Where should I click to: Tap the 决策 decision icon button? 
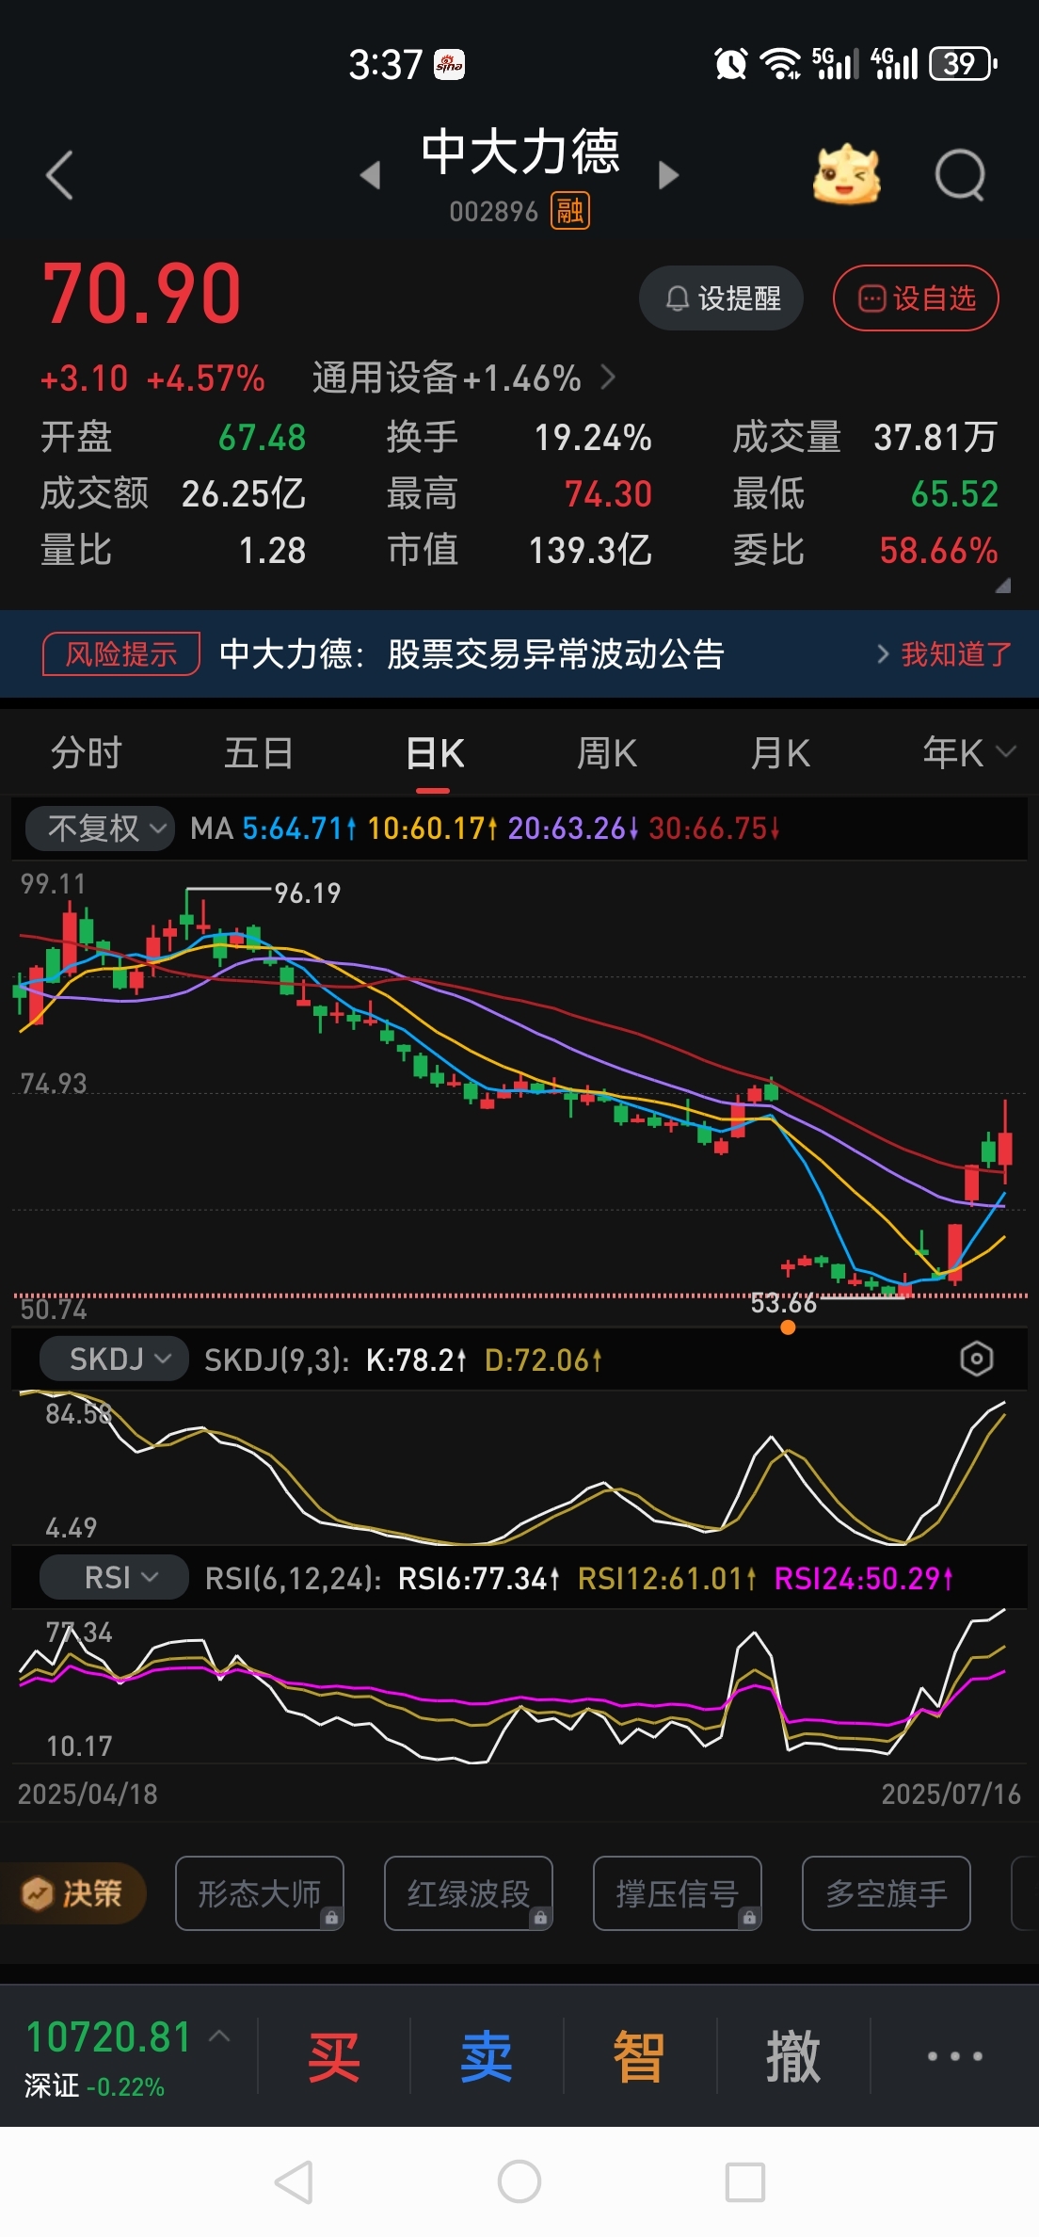coord(73,1893)
